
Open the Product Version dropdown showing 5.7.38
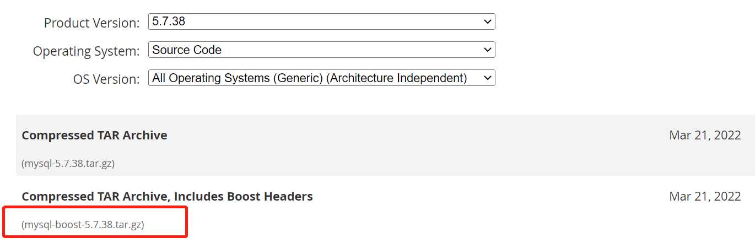tap(322, 21)
